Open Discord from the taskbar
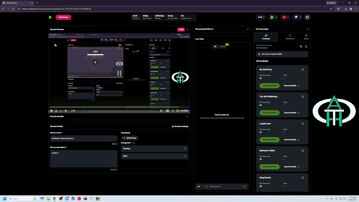 tap(67, 199)
